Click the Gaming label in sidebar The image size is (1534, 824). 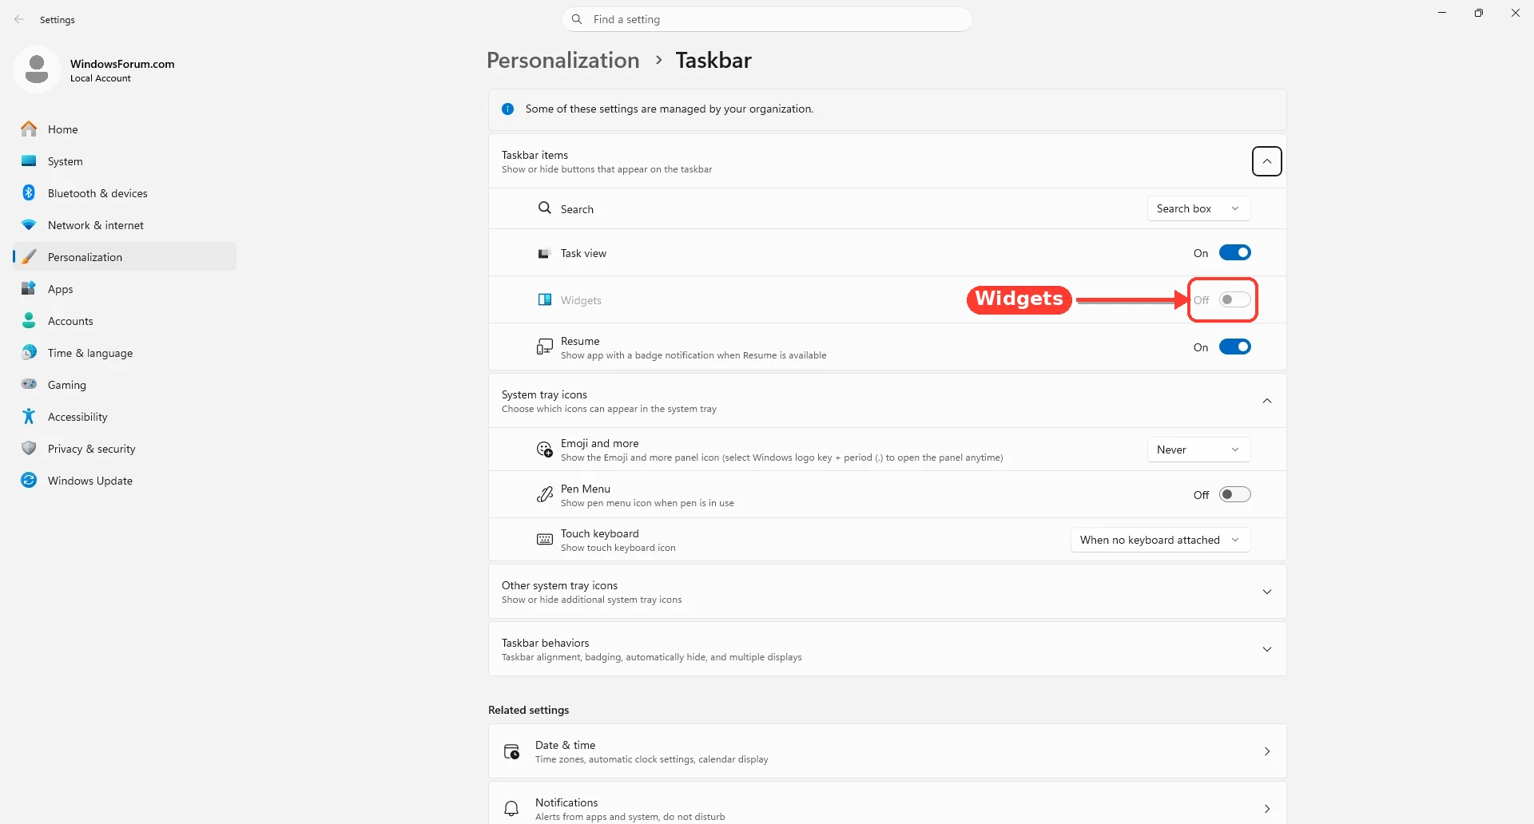67,385
